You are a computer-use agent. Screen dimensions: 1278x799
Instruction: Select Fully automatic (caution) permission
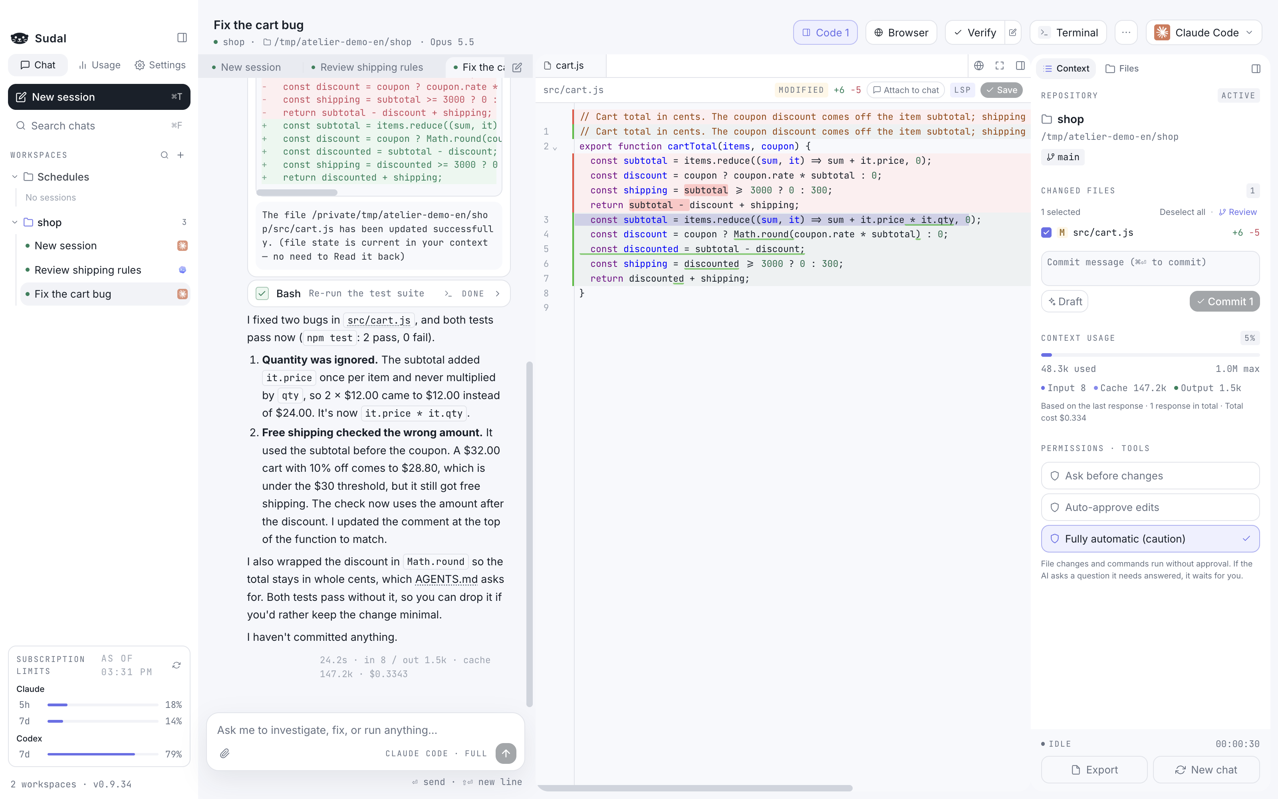pos(1150,539)
